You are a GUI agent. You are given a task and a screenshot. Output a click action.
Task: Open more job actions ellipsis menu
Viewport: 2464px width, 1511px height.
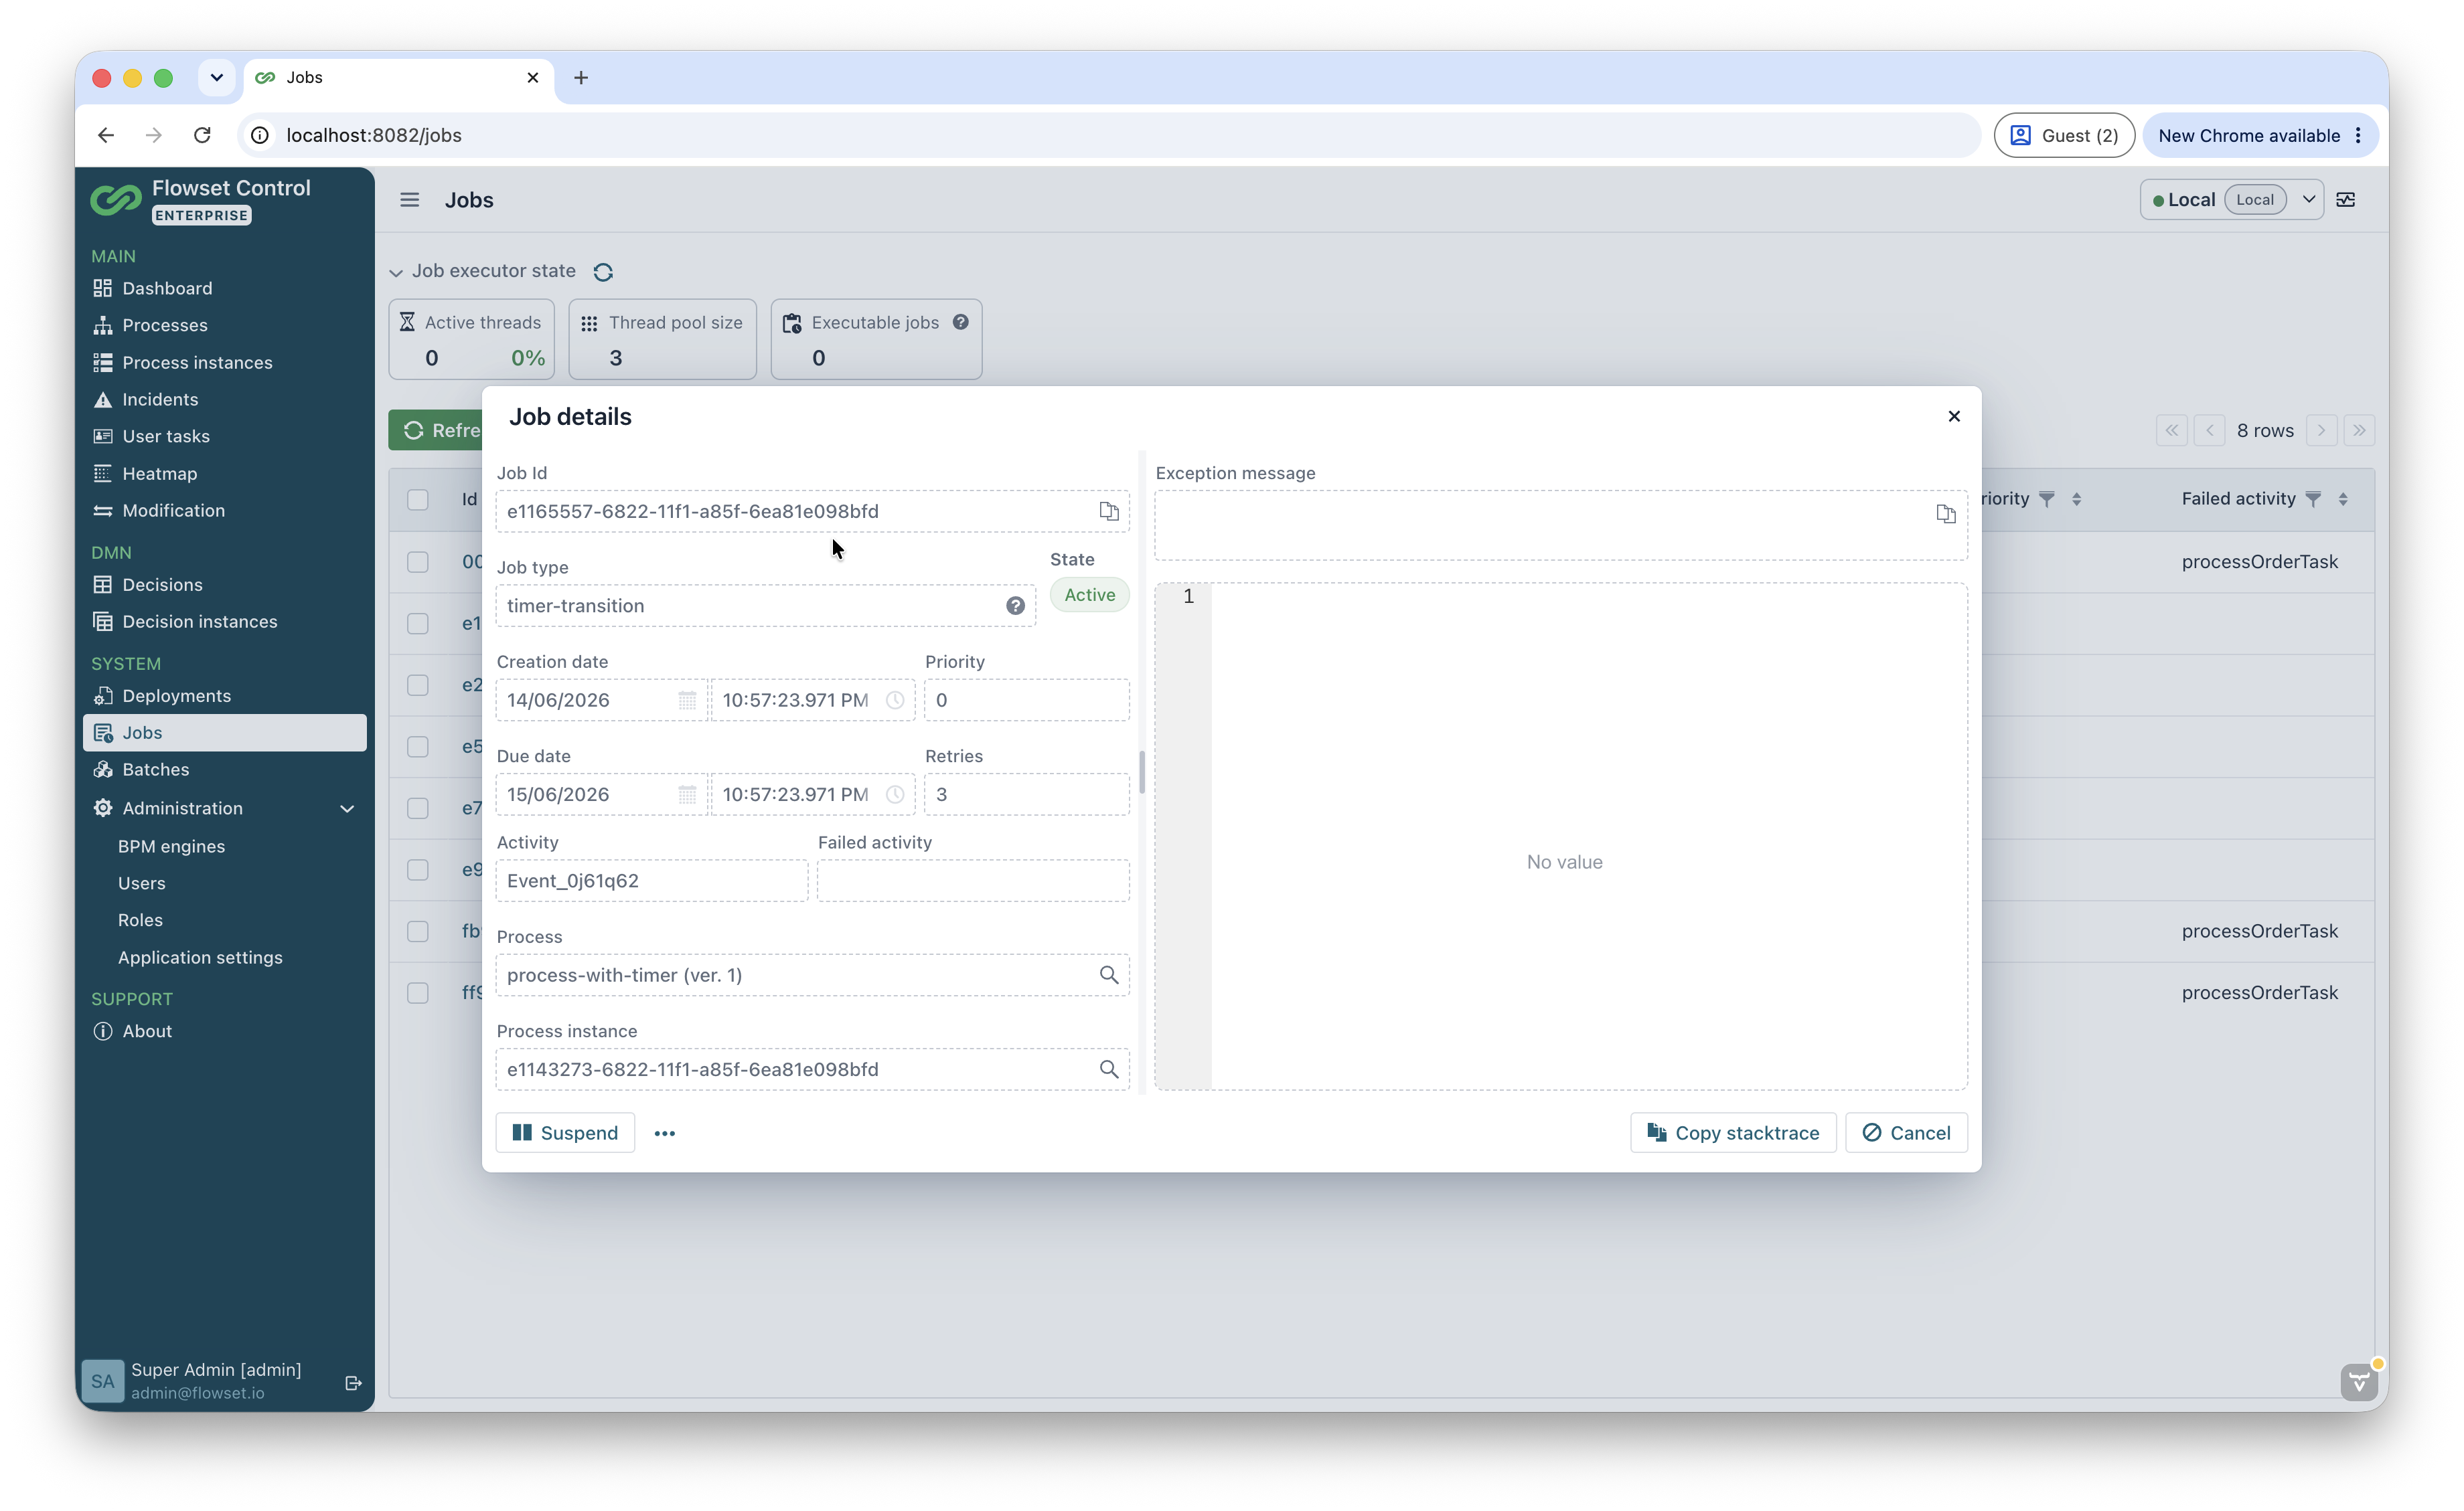click(x=665, y=1134)
